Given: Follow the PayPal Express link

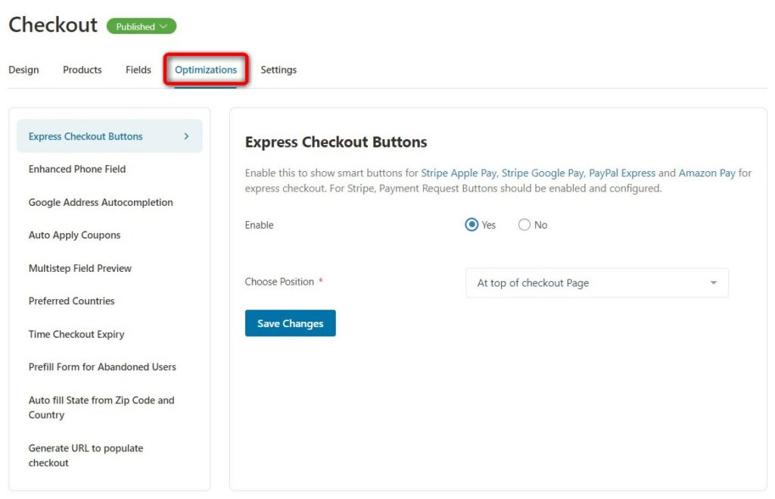Looking at the screenshot, I should [622, 173].
